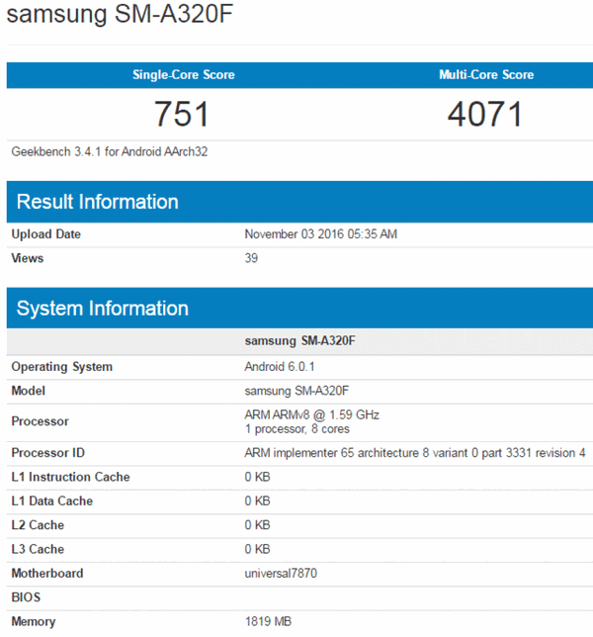Click the bold samsung SM-A320F table header
Image resolution: width=593 pixels, height=637 pixels.
299,341
